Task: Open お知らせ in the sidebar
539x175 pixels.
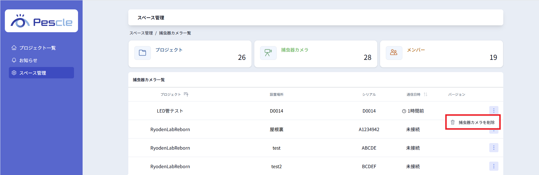Action: pyautogui.click(x=28, y=60)
